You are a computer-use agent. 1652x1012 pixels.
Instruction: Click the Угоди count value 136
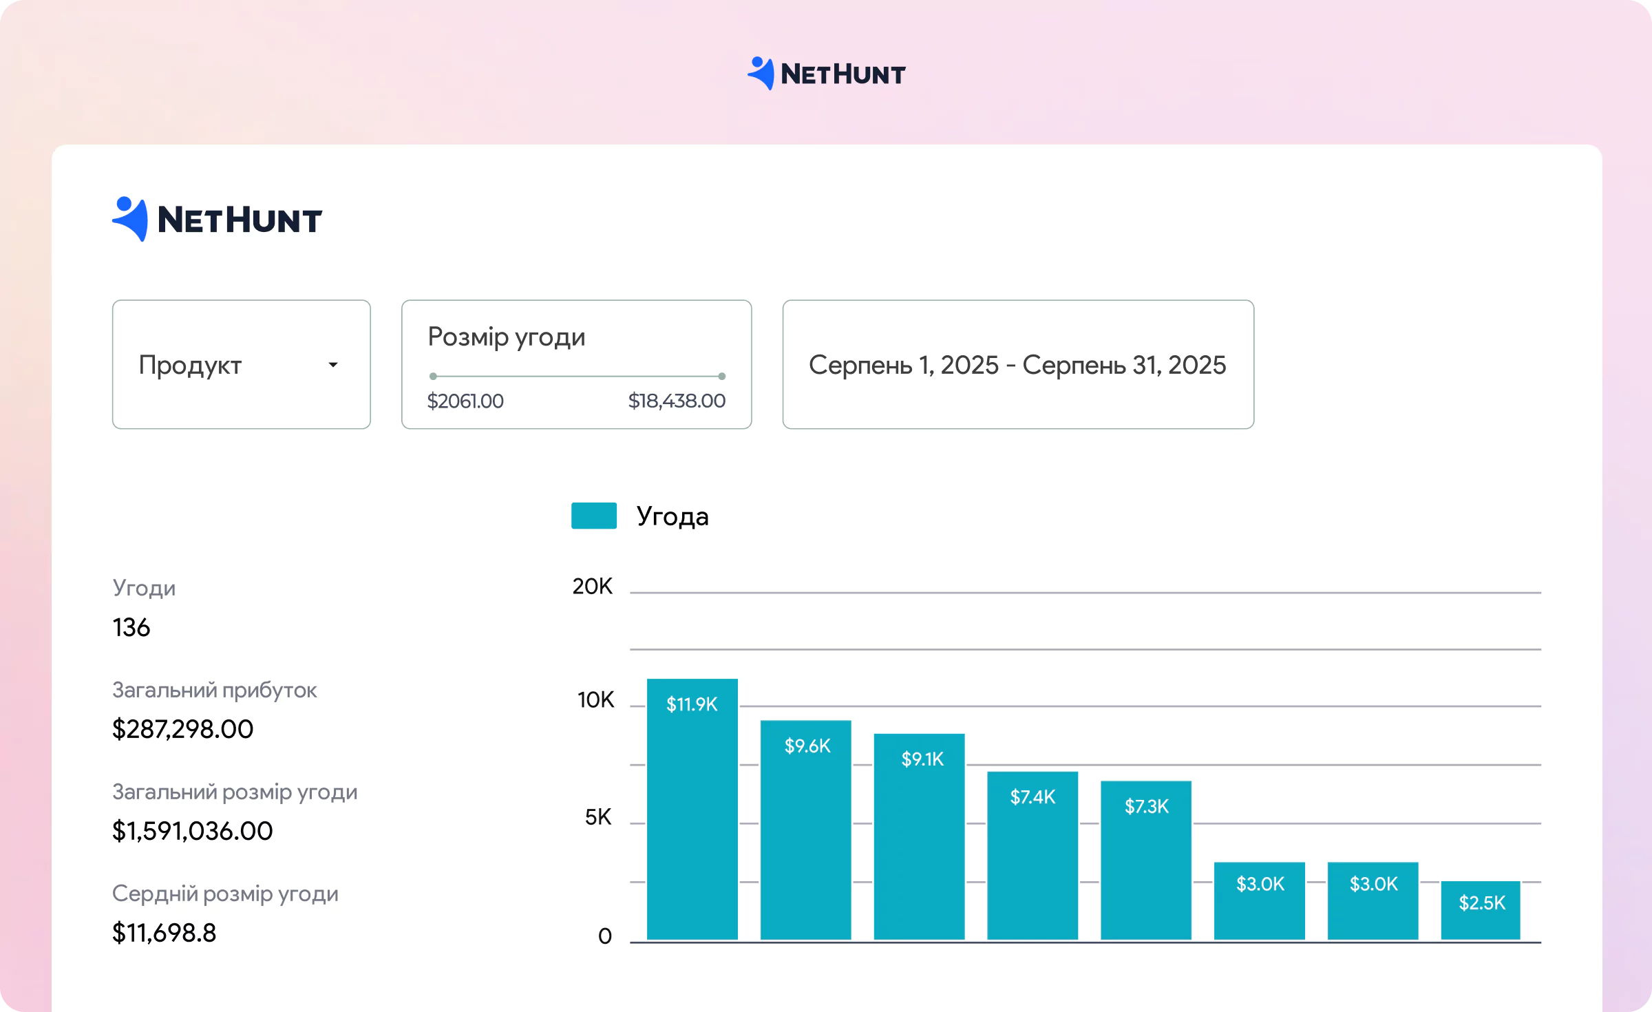pos(131,627)
